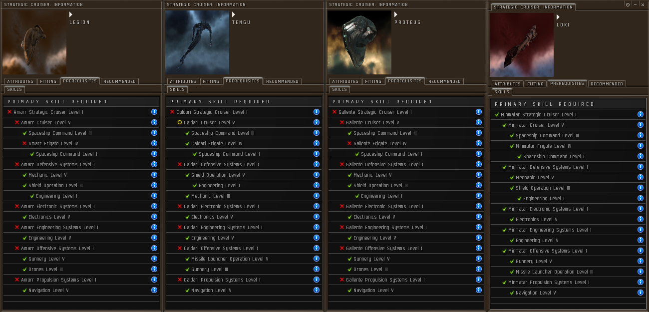Click the Legion ship thumbnail image
649x312 pixels.
pyautogui.click(x=34, y=43)
